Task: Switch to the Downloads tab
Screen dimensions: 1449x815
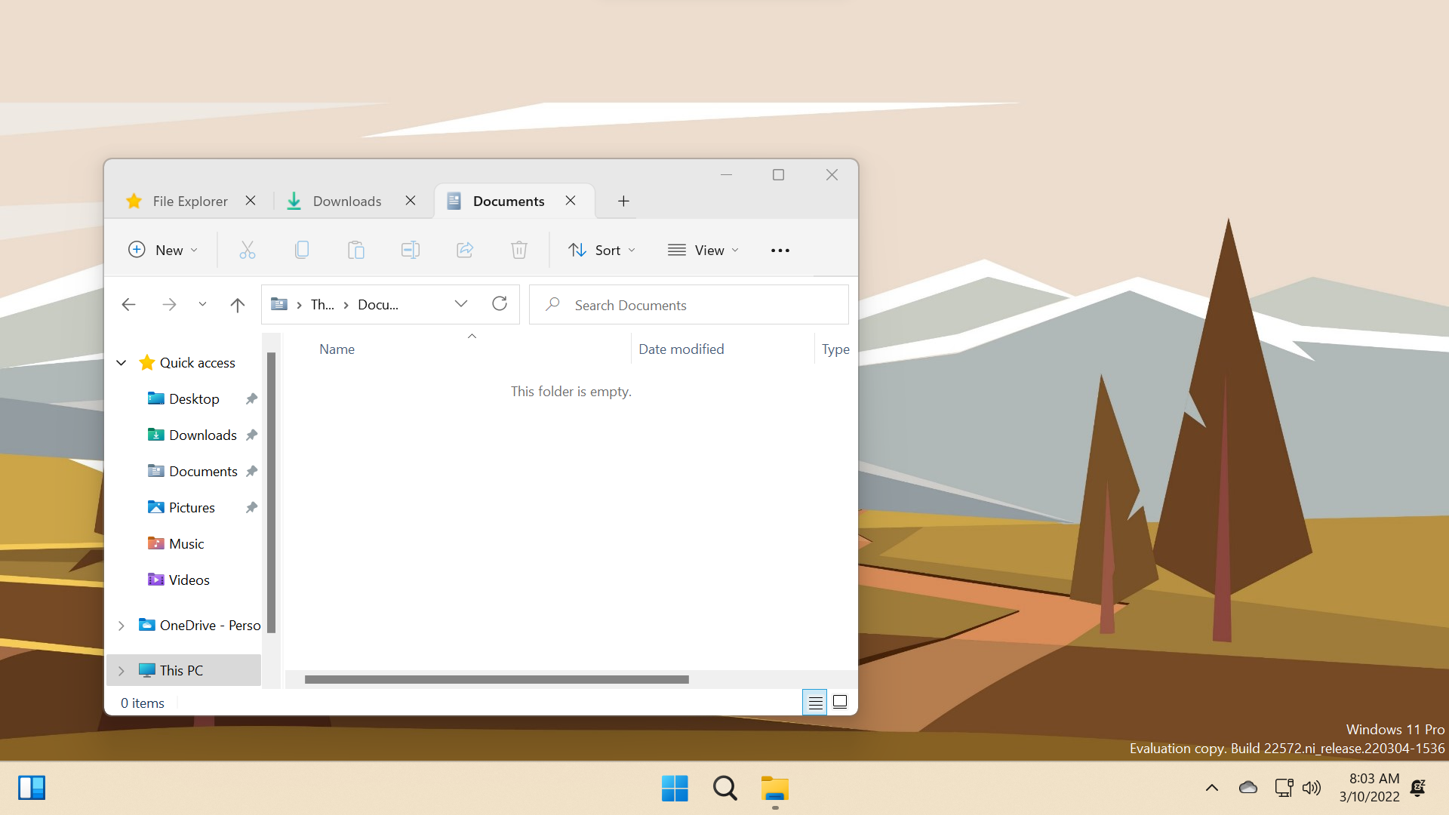Action: pyautogui.click(x=346, y=201)
